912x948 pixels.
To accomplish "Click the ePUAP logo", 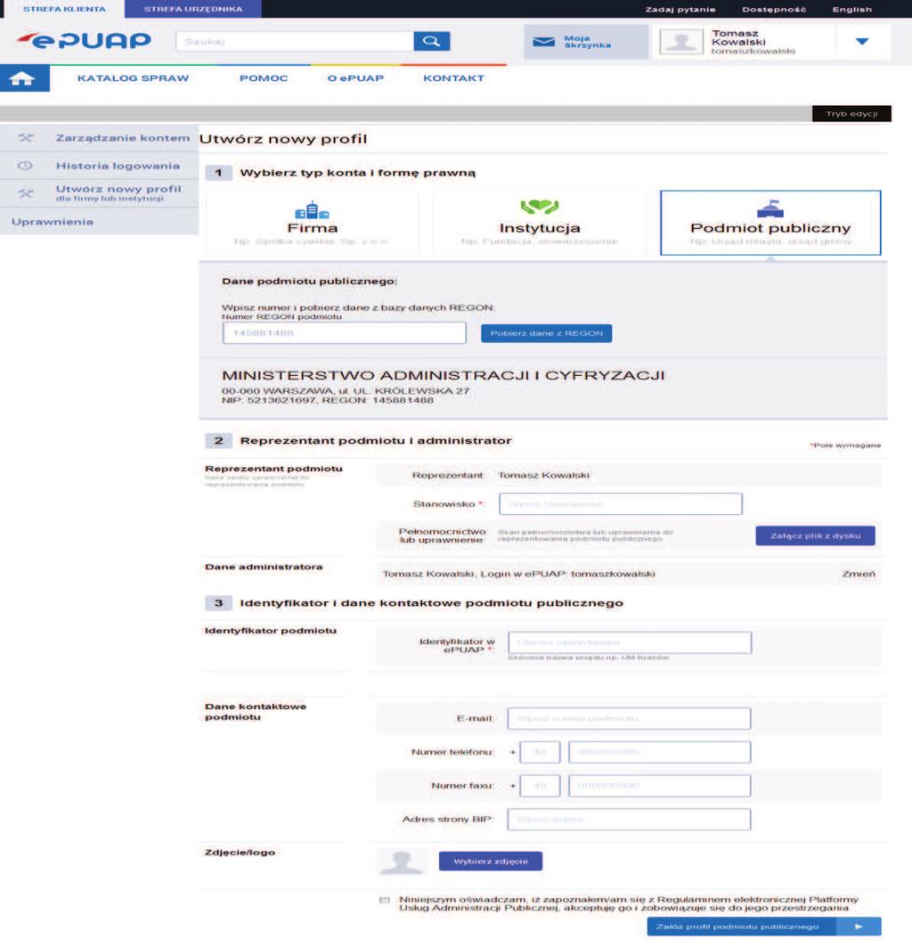I will click(84, 40).
